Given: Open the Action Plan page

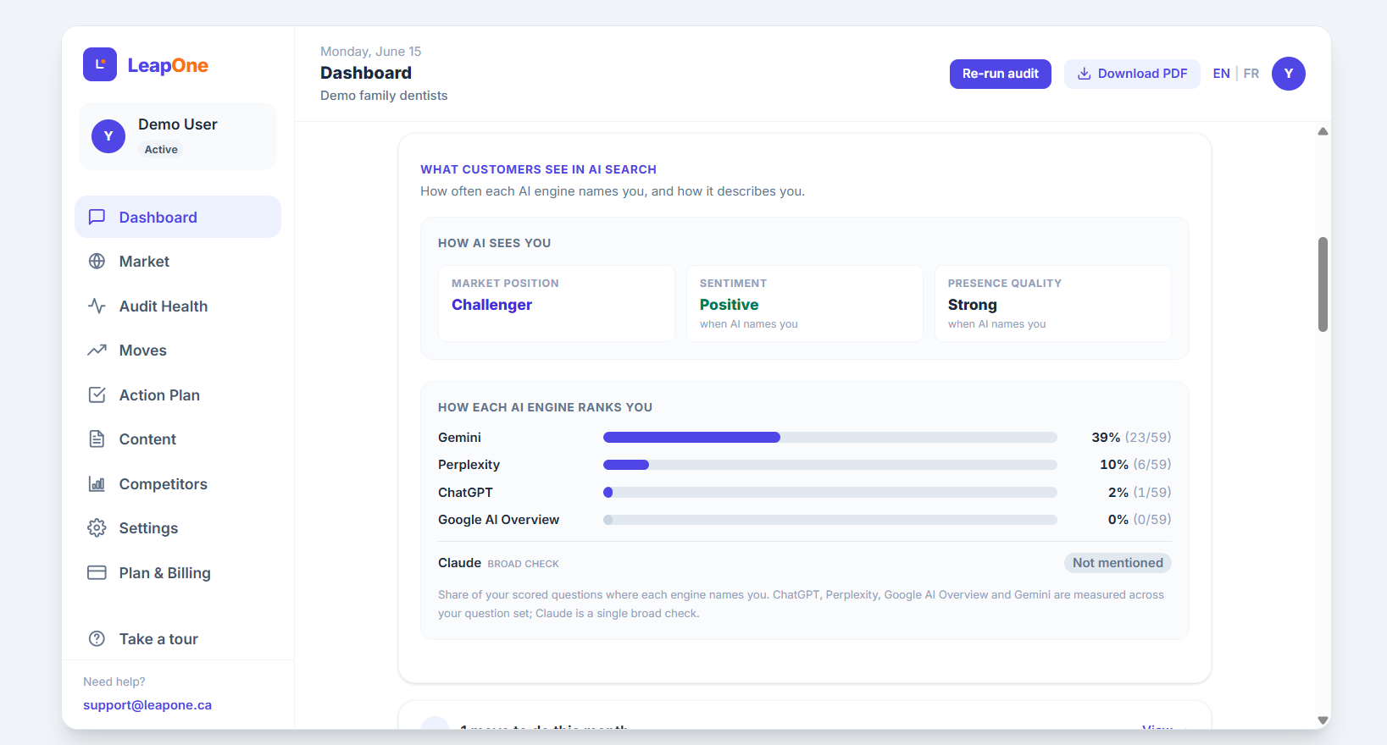Looking at the screenshot, I should pyautogui.click(x=178, y=395).
